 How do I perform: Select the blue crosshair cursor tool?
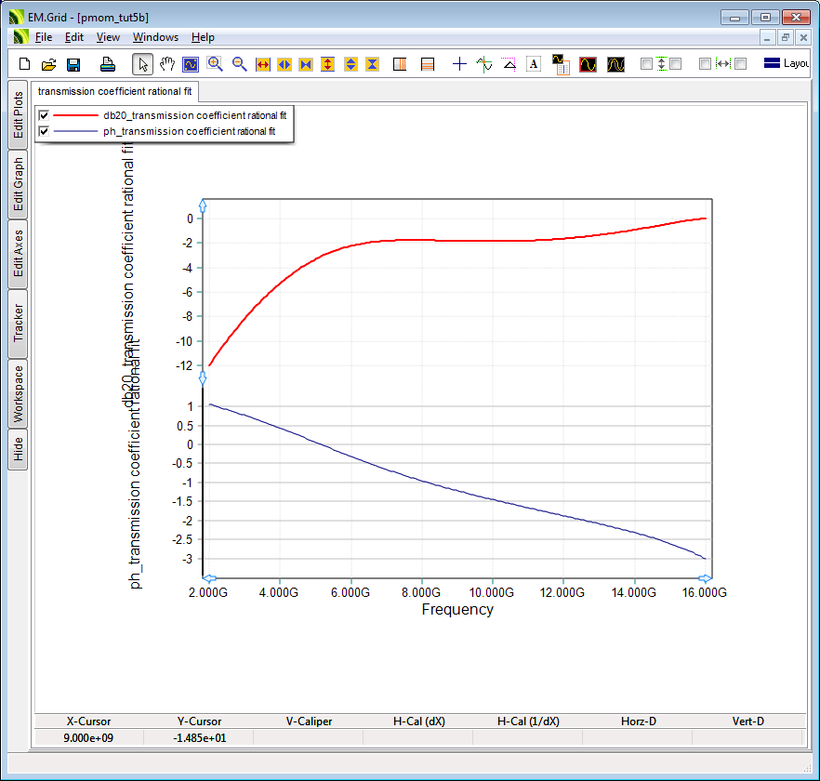point(459,64)
